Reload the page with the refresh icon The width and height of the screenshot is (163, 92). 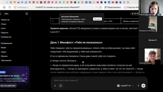pos(10,7)
